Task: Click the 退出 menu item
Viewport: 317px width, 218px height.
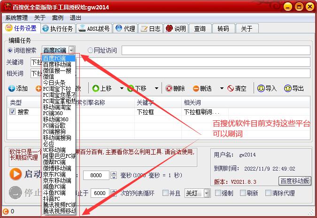Action: click(x=76, y=18)
